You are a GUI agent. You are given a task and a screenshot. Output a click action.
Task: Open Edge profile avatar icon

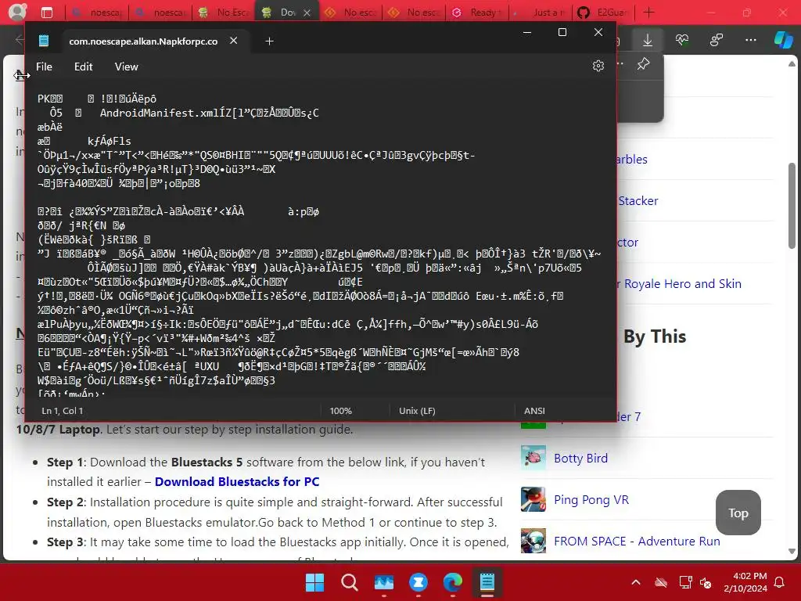[x=17, y=13]
